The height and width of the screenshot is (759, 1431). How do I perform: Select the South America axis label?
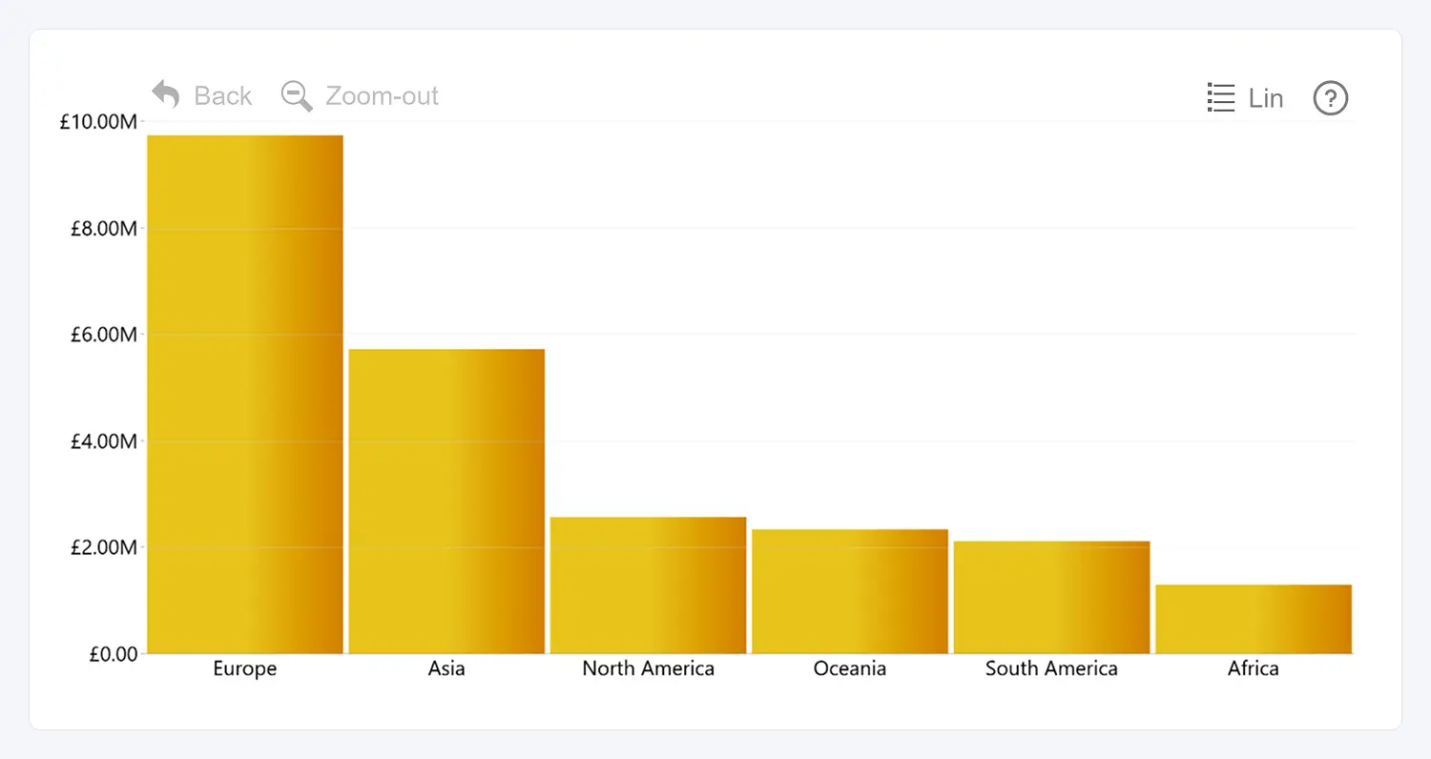tap(1051, 668)
